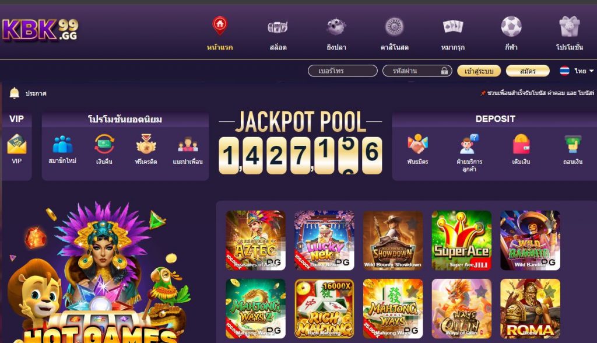The height and width of the screenshot is (343, 597).
Task: Open the Super Ace JILI game thumbnail
Action: pyautogui.click(x=462, y=240)
